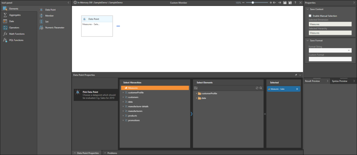Select the Elements category in tool panel
357x155 pixels.
tap(18, 9)
